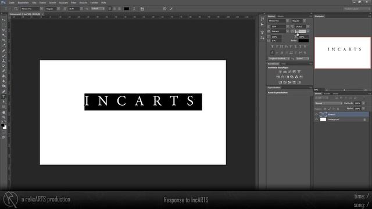
Task: Commit text edit with the checkmark
Action: coord(171,9)
